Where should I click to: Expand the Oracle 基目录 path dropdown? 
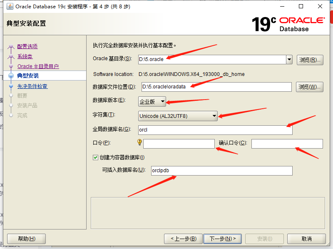pos(290,59)
